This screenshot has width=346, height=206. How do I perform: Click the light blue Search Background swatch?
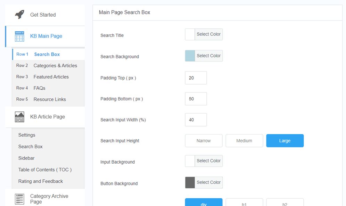tap(190, 56)
